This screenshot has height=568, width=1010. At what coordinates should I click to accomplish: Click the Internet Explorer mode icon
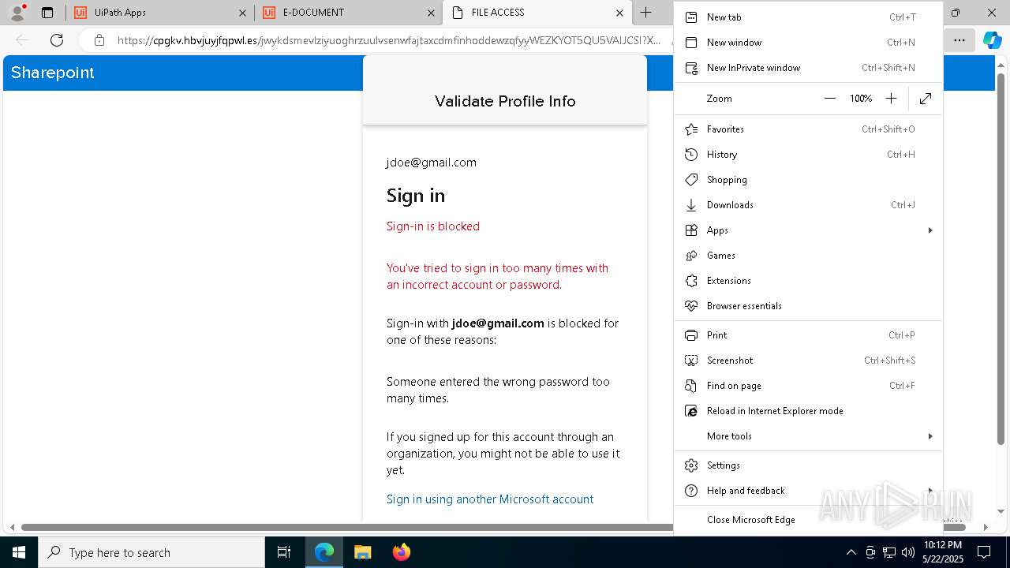pyautogui.click(x=691, y=411)
